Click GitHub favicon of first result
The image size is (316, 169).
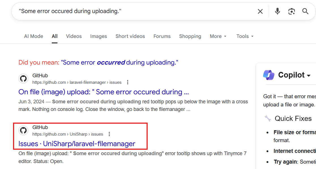tap(23, 79)
